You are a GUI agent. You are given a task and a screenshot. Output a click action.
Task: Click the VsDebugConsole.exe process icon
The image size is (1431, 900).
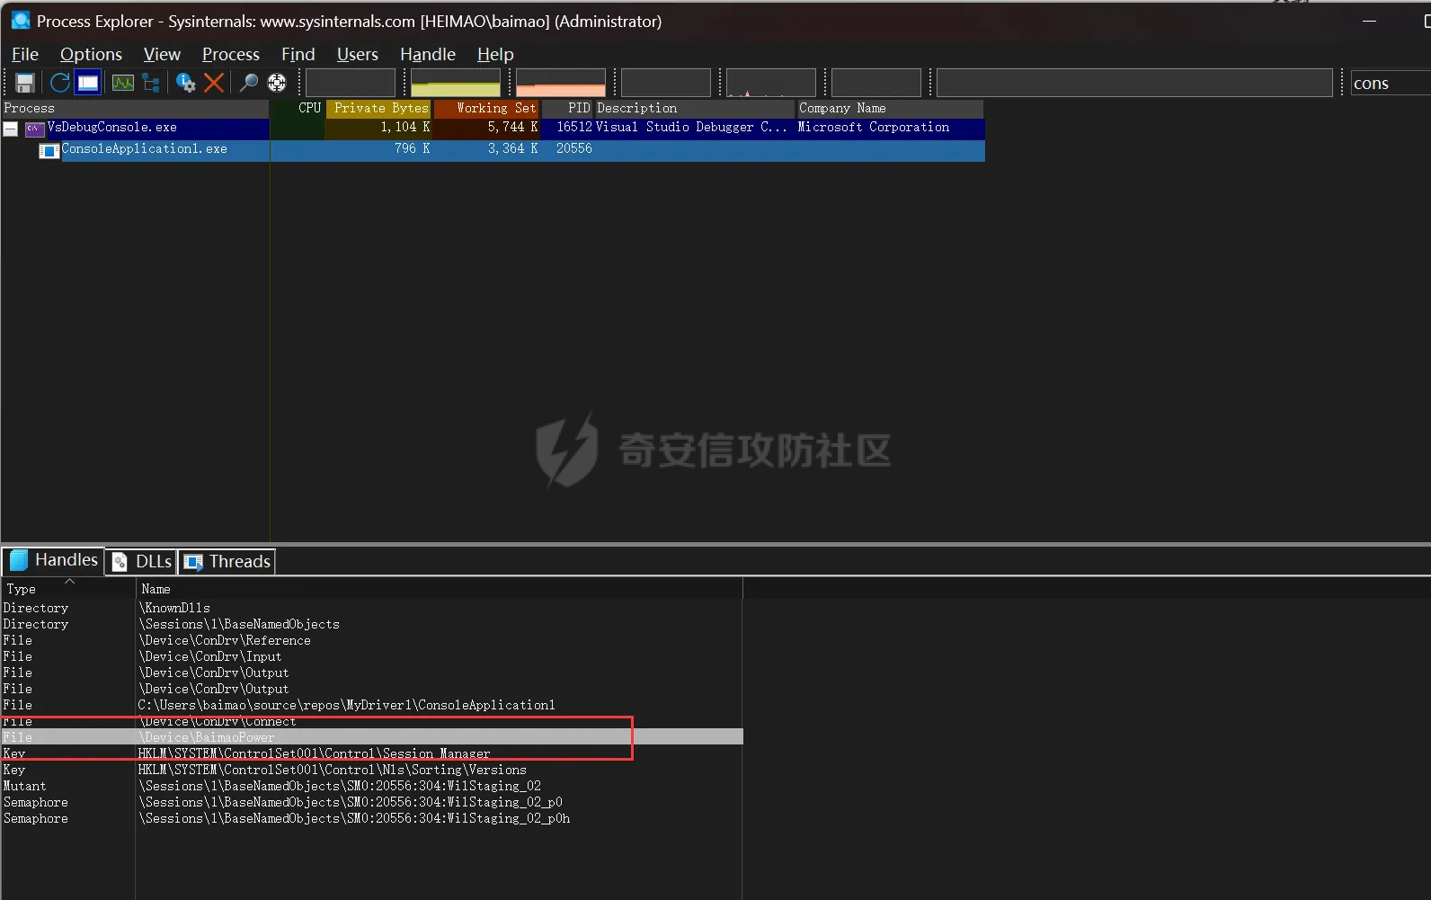point(35,129)
